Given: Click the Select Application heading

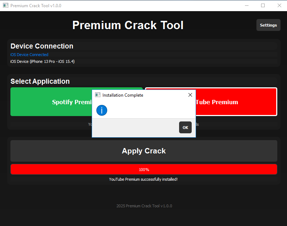Looking at the screenshot, I should [x=40, y=81].
